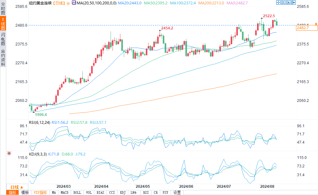Enable the VOL indicator
The width and height of the screenshot is (318, 195).
click(x=89, y=192)
